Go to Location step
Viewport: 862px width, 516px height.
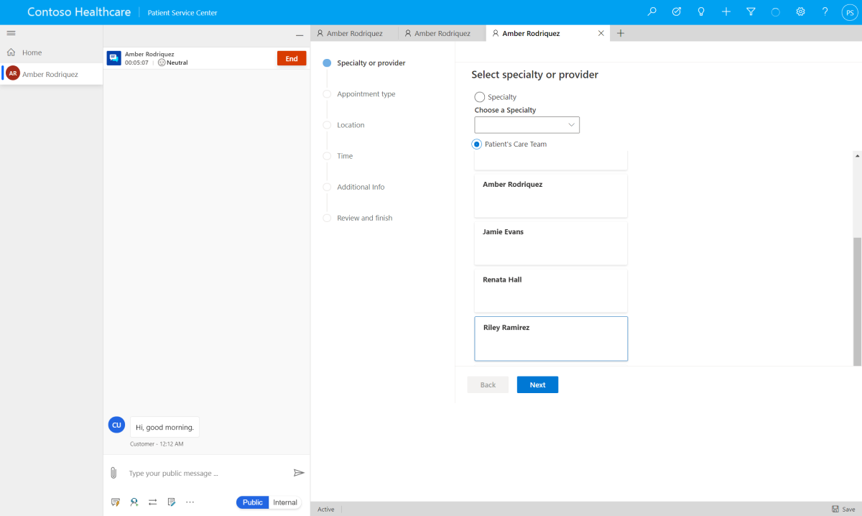(x=351, y=125)
